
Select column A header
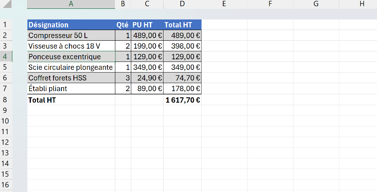(71, 4)
